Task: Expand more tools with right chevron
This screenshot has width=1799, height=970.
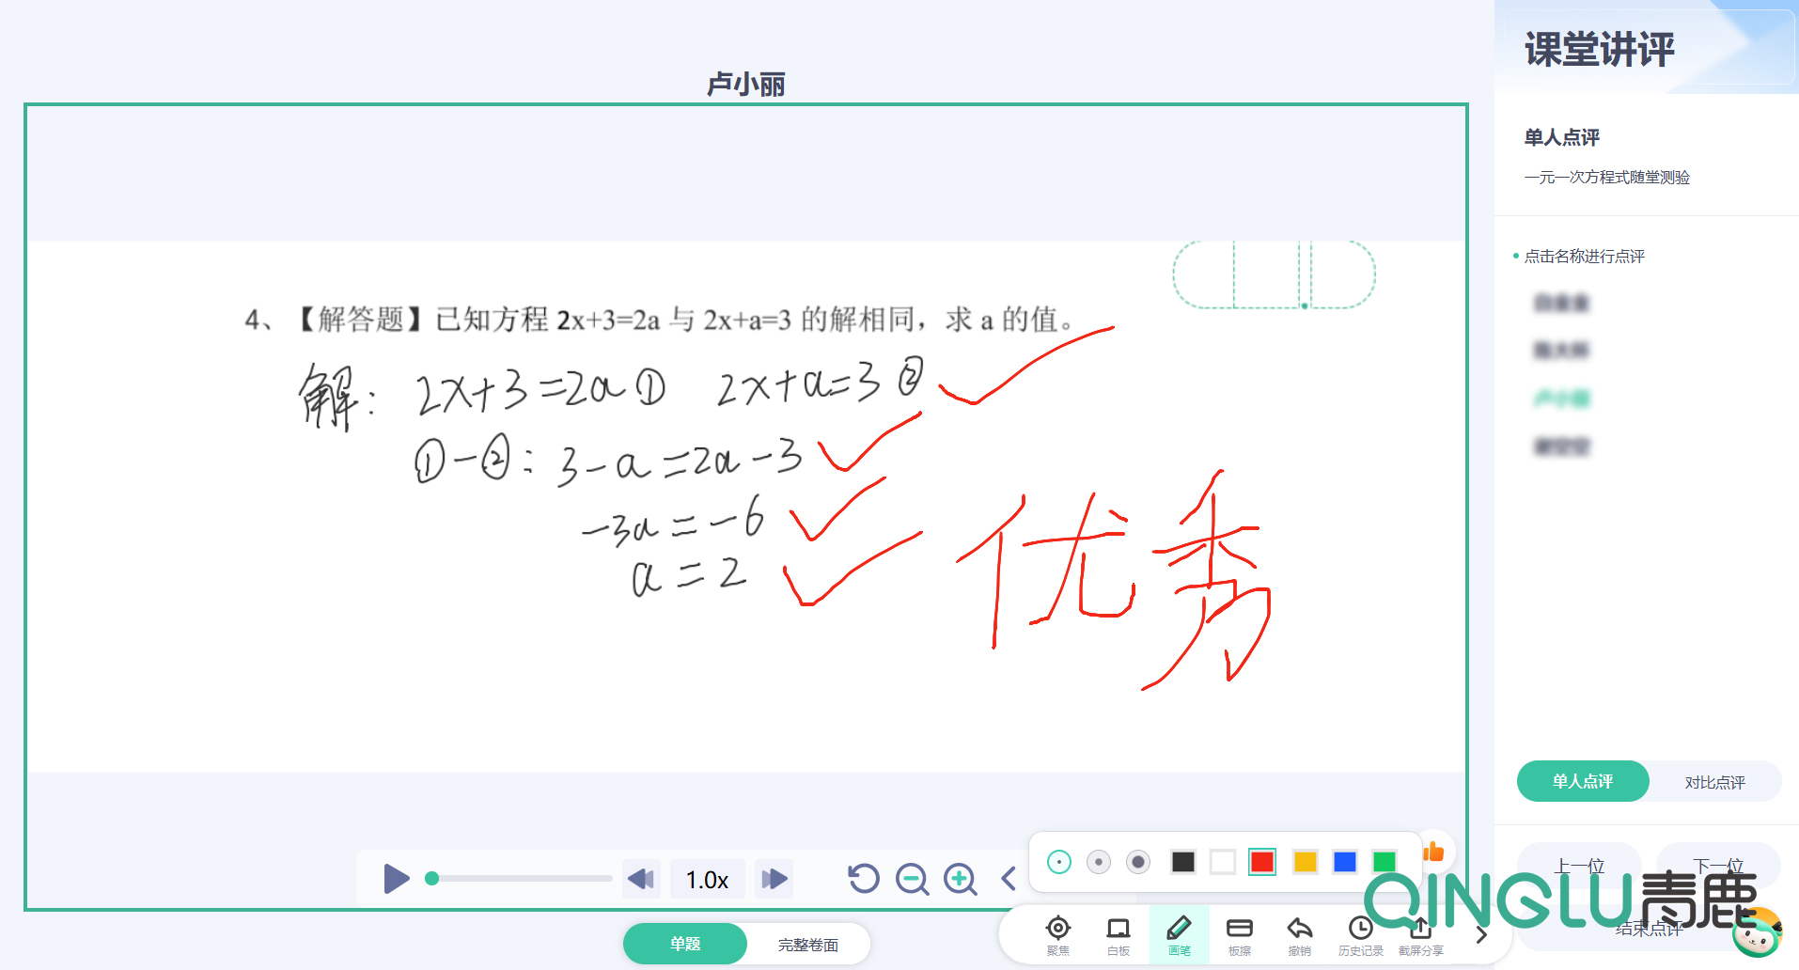Action: [1481, 934]
